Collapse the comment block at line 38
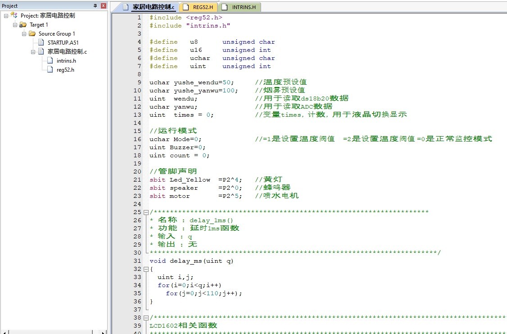Screen dimensions: 507x334 (x=146, y=318)
